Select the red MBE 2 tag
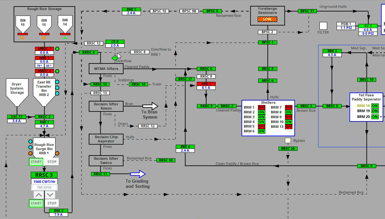This screenshot has width=385, height=219. [x=44, y=58]
